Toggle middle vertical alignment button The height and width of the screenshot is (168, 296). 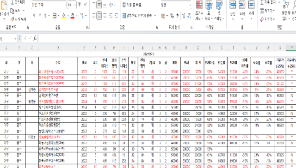[99, 5]
